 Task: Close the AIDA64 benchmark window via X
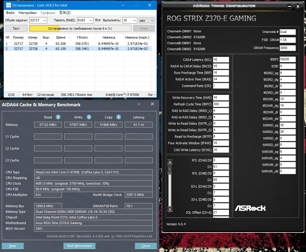(152, 104)
